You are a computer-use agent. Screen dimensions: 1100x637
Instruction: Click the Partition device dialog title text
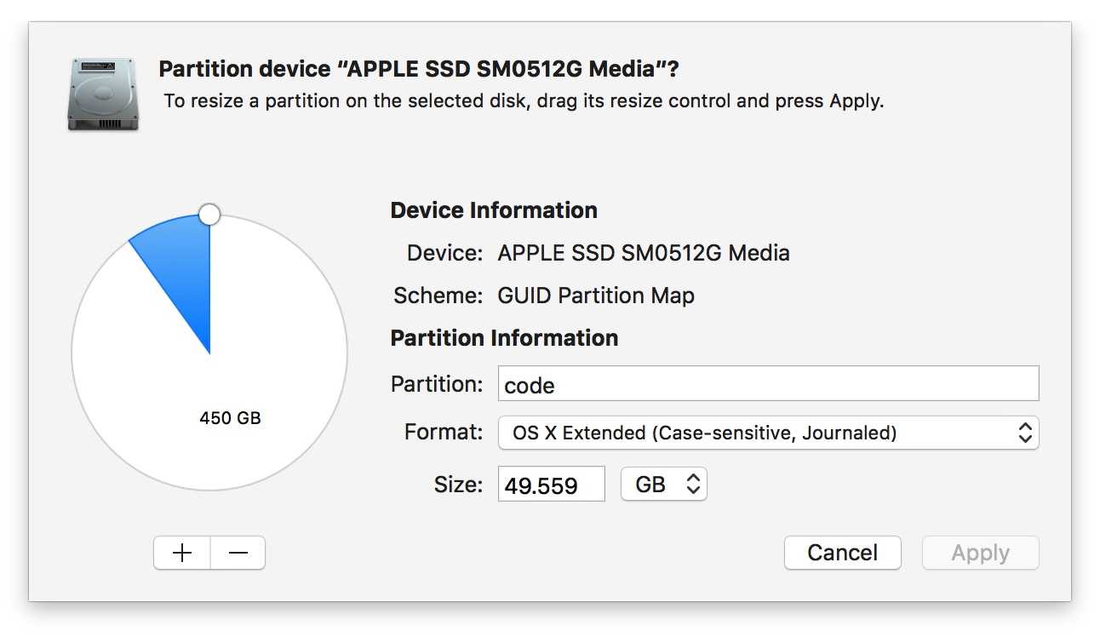(419, 69)
